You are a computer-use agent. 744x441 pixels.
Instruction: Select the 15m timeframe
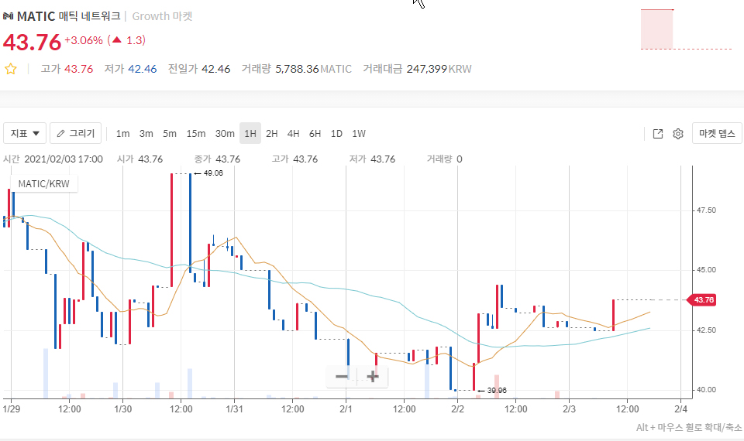196,134
